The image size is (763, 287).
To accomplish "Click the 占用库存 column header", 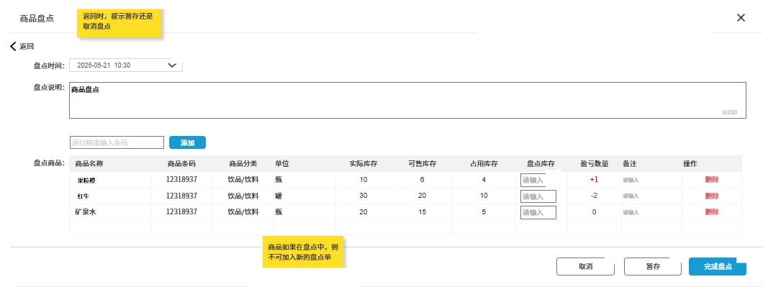I will [x=484, y=164].
